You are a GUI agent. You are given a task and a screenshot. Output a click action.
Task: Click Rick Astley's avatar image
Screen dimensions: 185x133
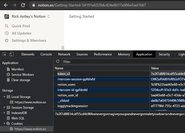7,16
